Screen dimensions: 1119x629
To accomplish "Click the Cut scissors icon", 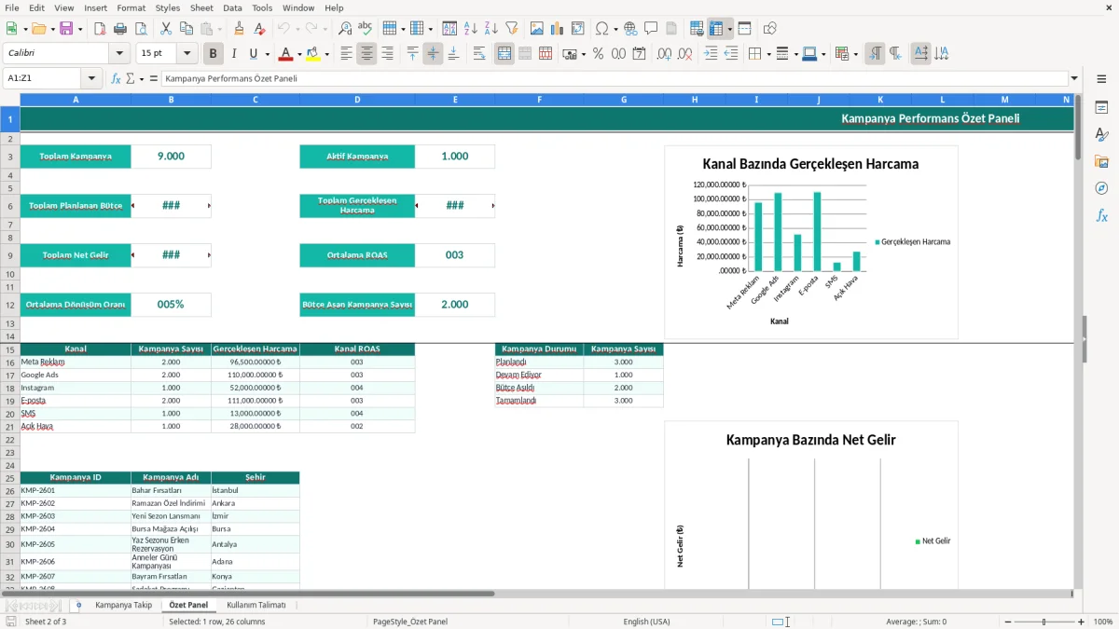I will pos(166,29).
